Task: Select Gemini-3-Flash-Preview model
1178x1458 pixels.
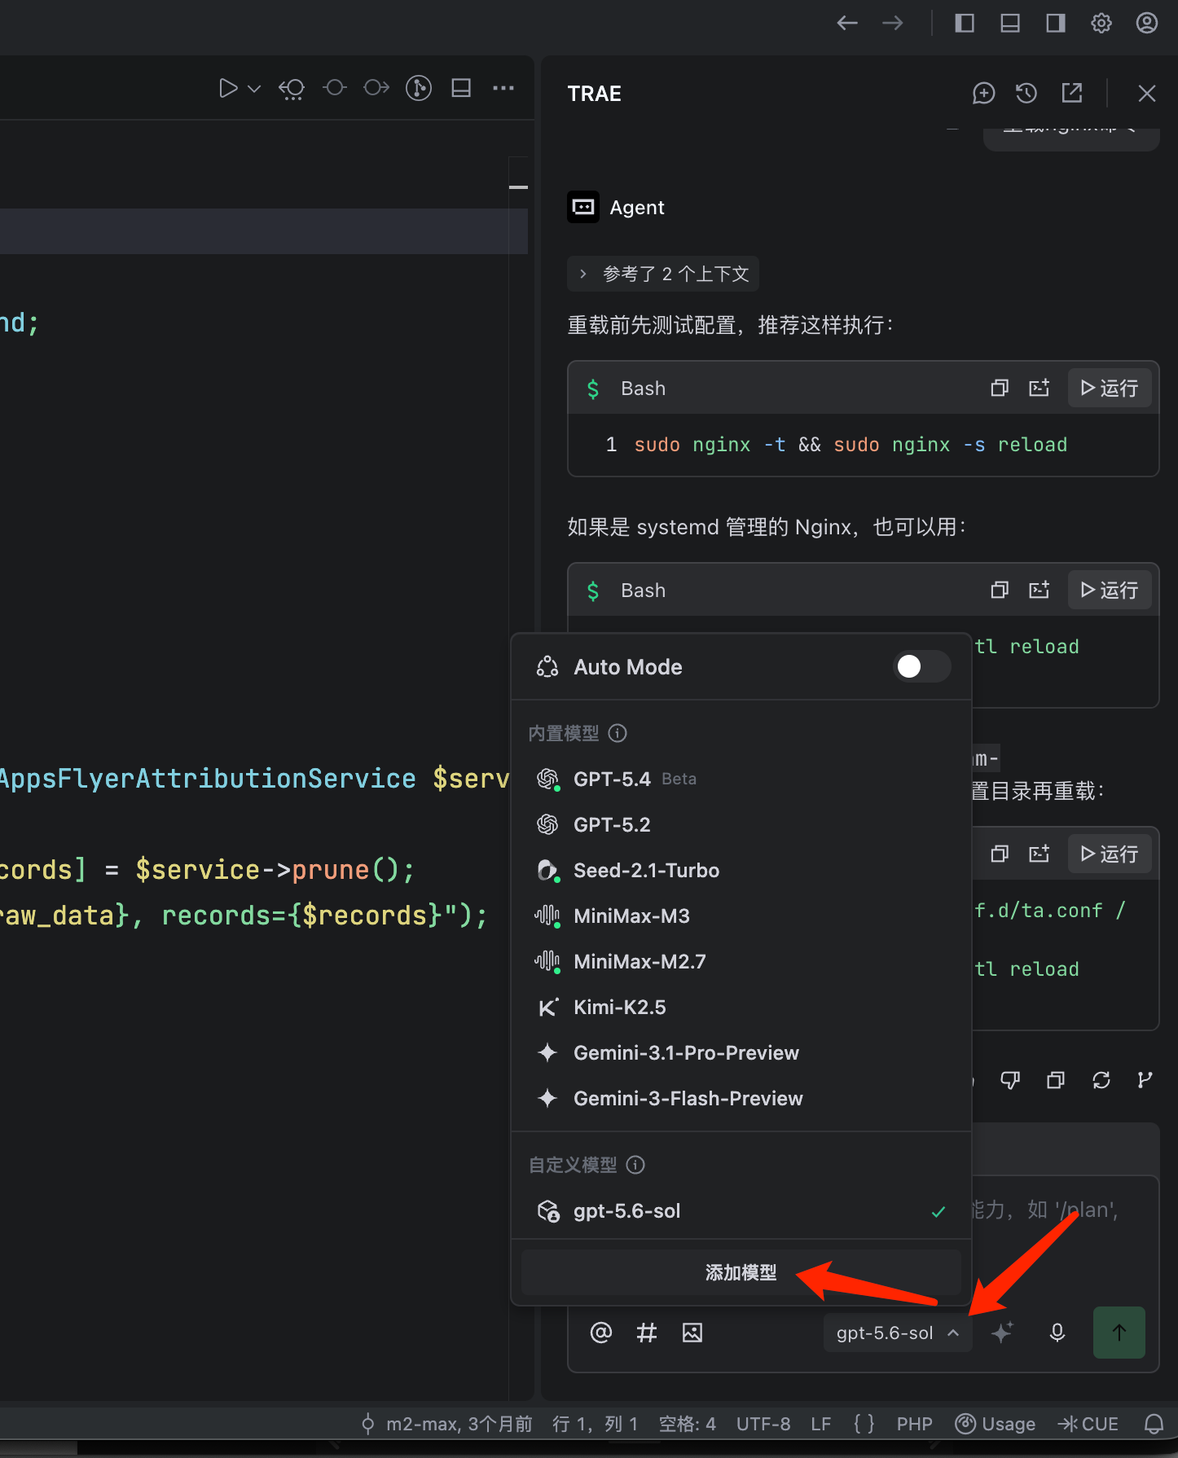Action: pyautogui.click(x=741, y=1098)
